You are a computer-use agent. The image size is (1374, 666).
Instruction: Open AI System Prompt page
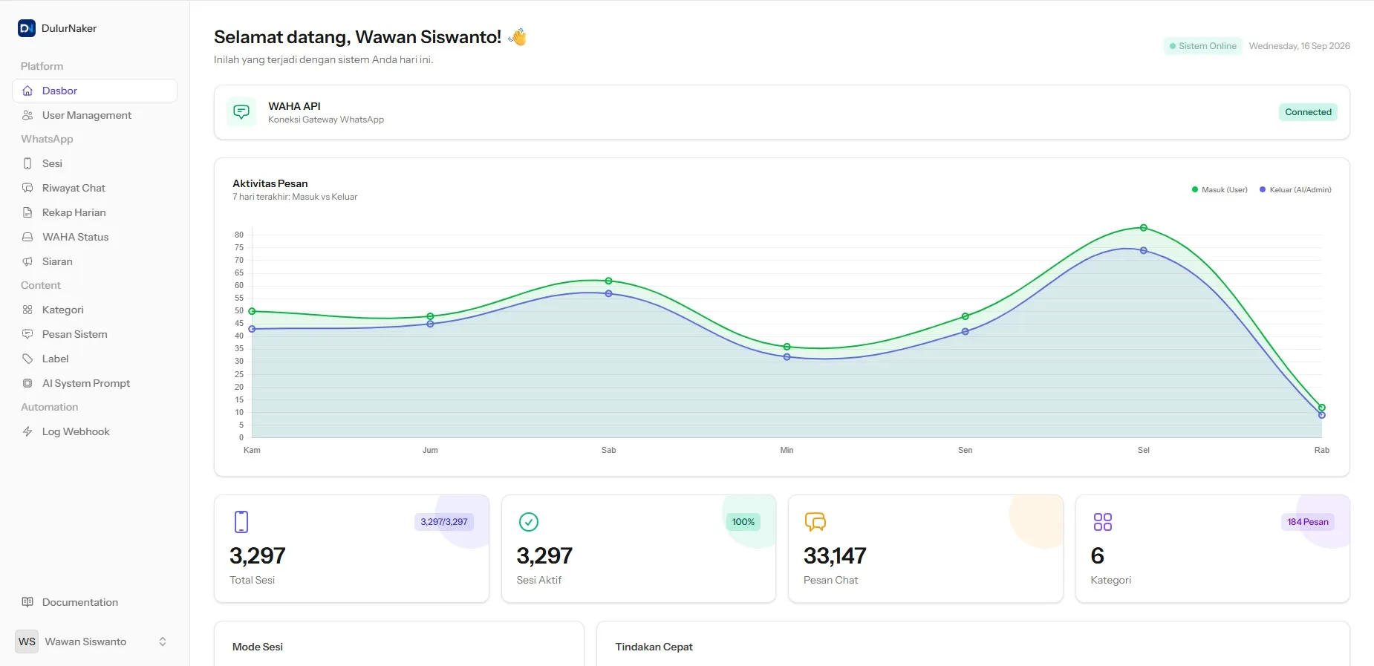coord(95,383)
